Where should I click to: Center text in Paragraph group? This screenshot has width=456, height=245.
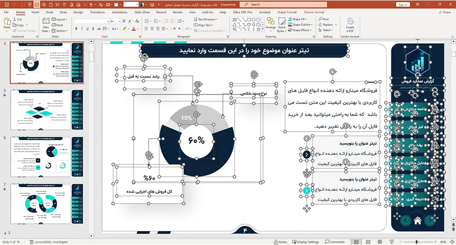[x=152, y=29]
